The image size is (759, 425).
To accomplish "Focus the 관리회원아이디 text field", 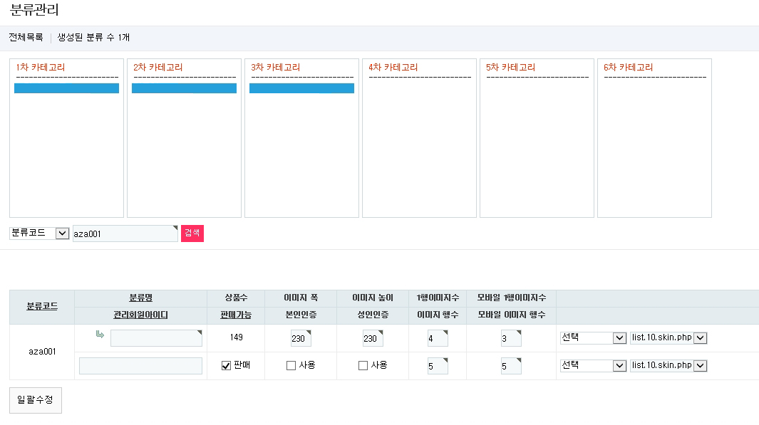I will 140,366.
